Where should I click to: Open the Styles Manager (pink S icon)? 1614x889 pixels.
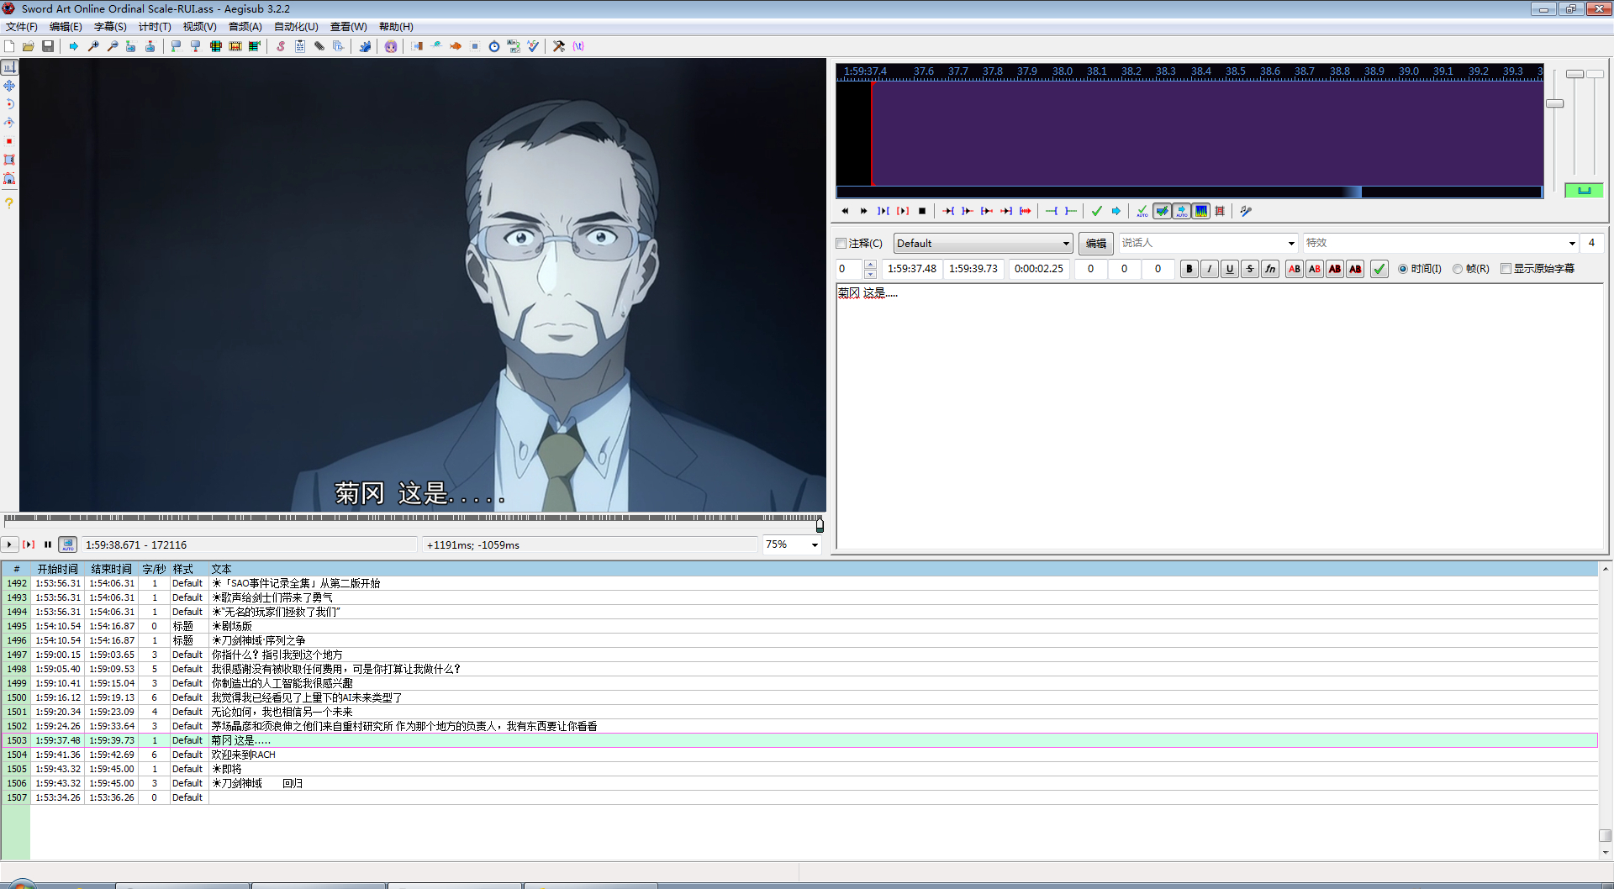click(x=281, y=46)
